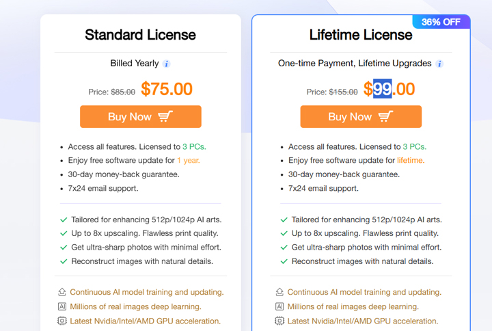The width and height of the screenshot is (492, 331).
Task: Click the $75.00 price
Action: pos(167,90)
